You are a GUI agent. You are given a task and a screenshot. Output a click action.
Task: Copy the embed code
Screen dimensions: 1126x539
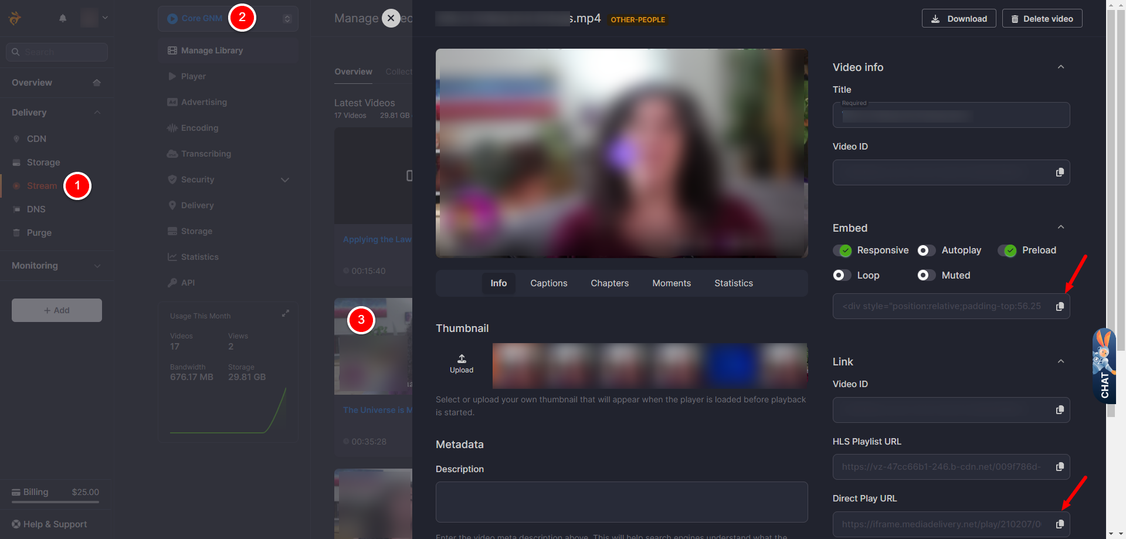click(x=1060, y=306)
